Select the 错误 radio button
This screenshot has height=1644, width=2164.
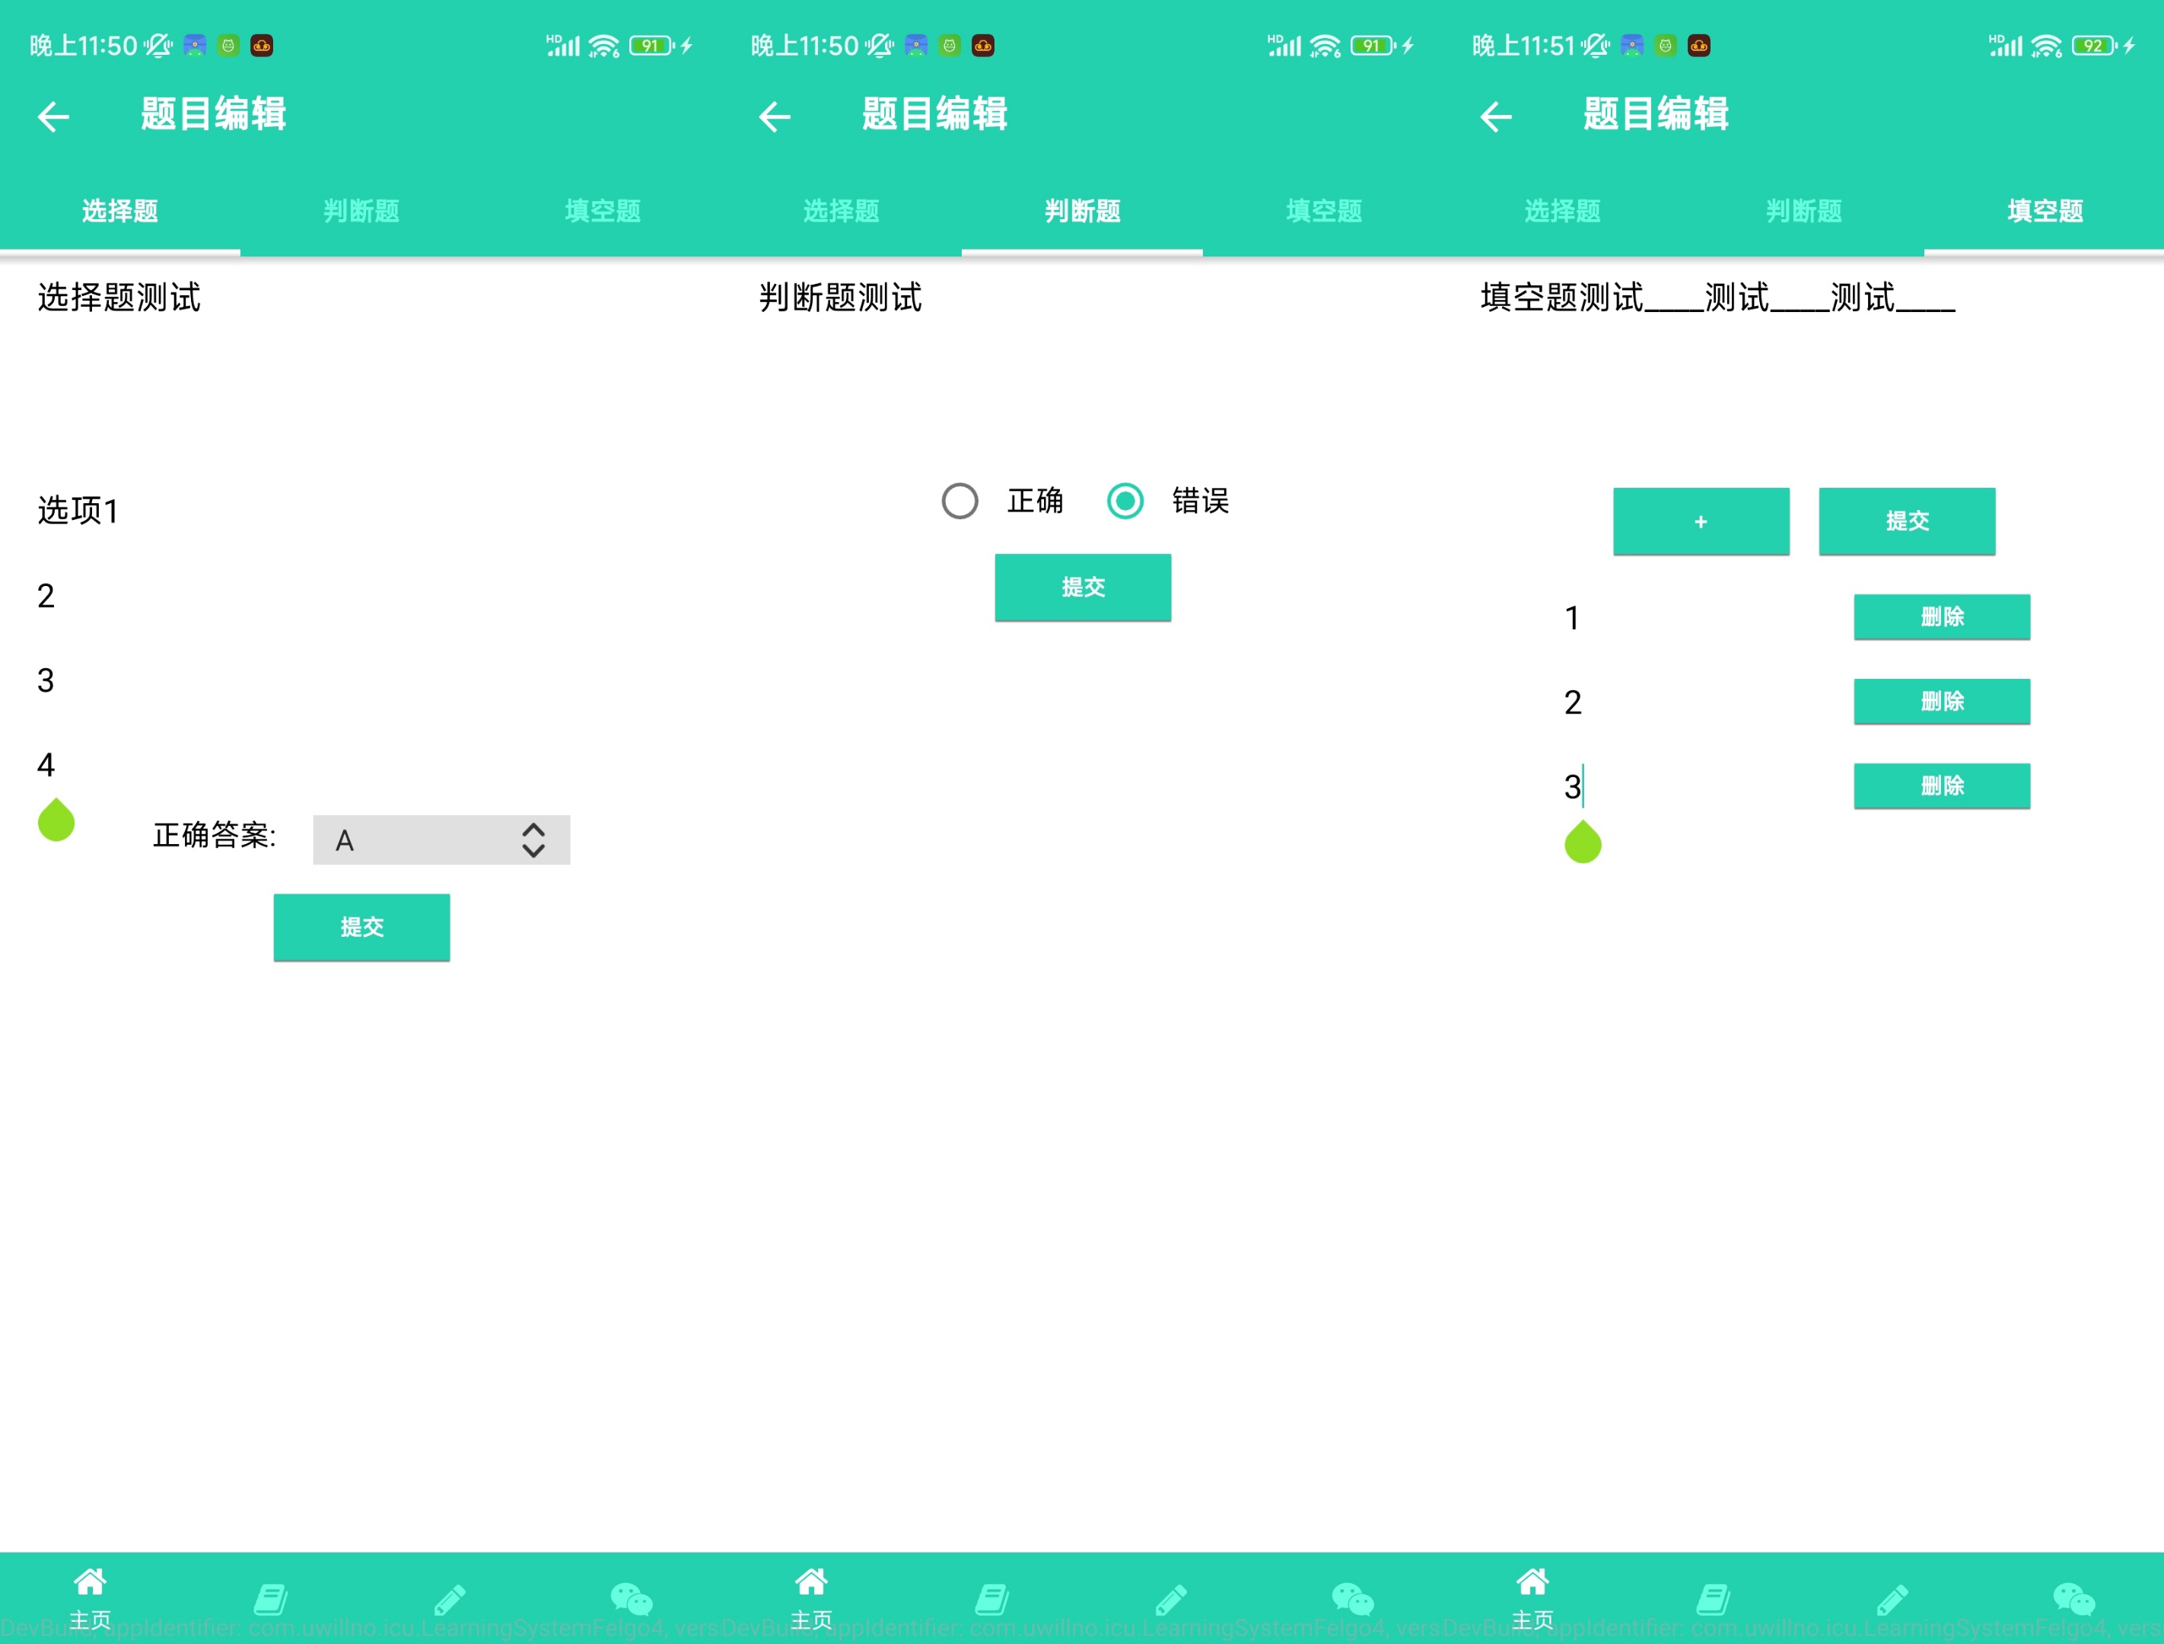point(1125,501)
